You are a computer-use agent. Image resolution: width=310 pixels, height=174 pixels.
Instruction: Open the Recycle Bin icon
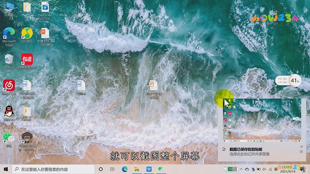9,61
